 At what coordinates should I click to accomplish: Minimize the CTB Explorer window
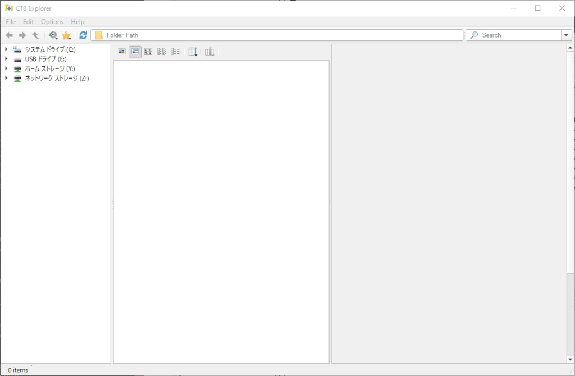(513, 8)
